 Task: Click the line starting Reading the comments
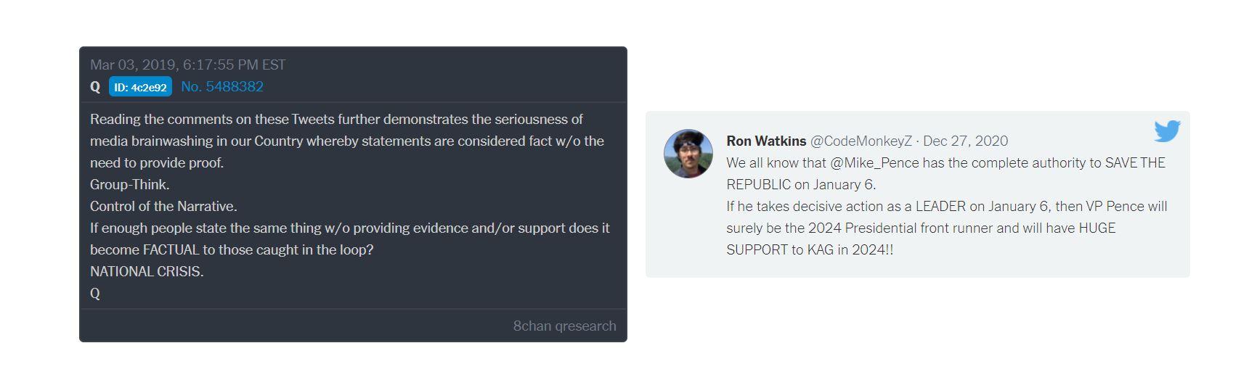(x=336, y=119)
